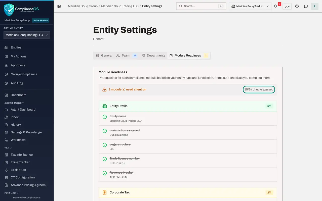This screenshot has width=322, height=201.
Task: Click the Revenue bracket check circle
Action: click(x=105, y=173)
